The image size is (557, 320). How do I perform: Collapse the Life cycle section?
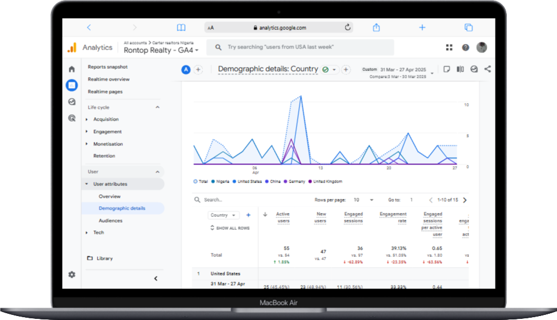coord(157,107)
